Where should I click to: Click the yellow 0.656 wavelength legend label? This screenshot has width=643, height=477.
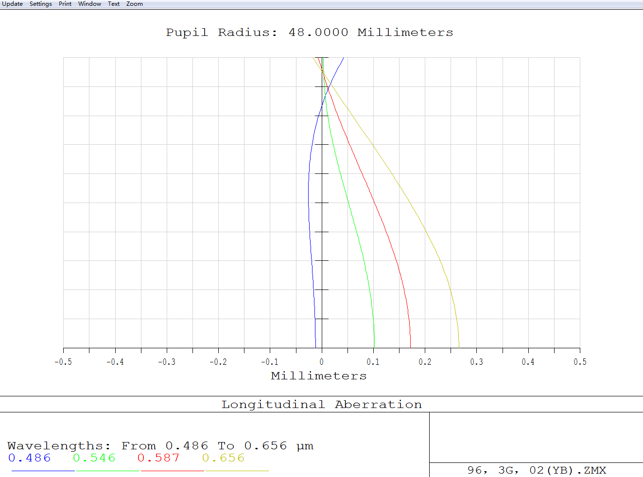(x=223, y=458)
